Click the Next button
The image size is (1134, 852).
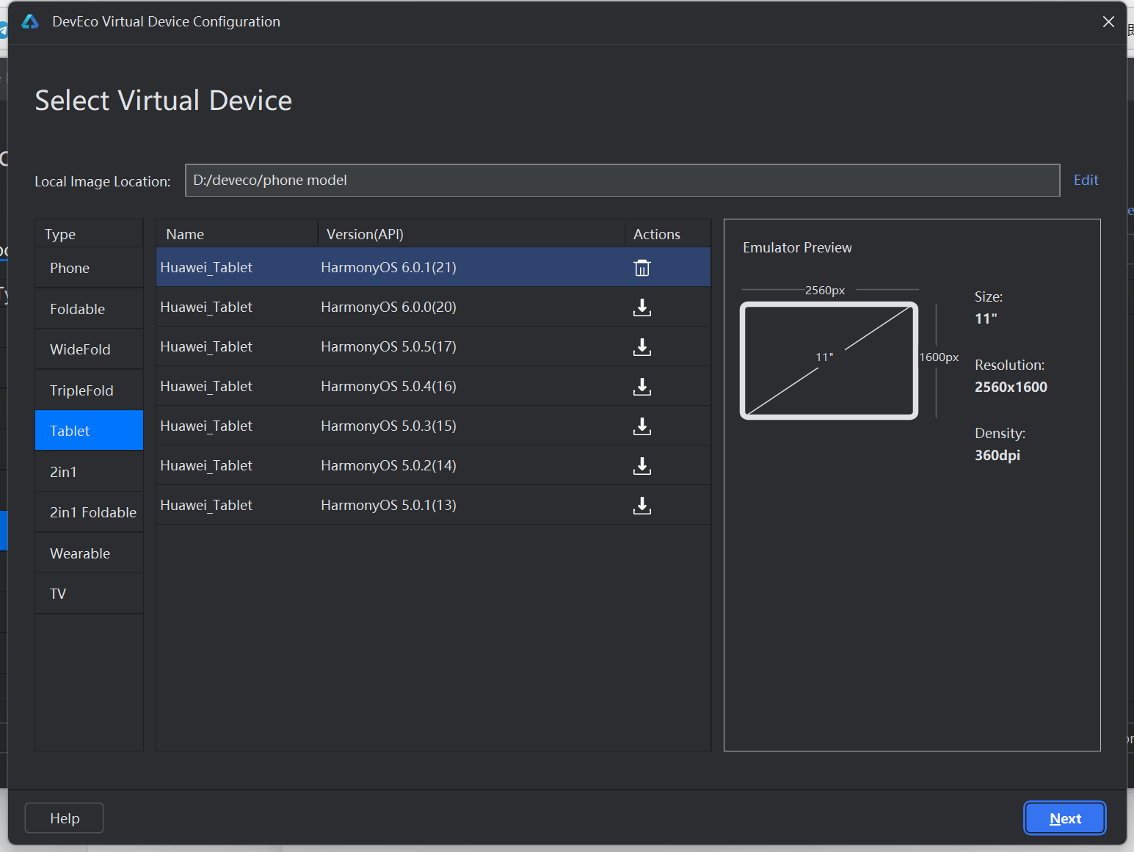click(1065, 818)
